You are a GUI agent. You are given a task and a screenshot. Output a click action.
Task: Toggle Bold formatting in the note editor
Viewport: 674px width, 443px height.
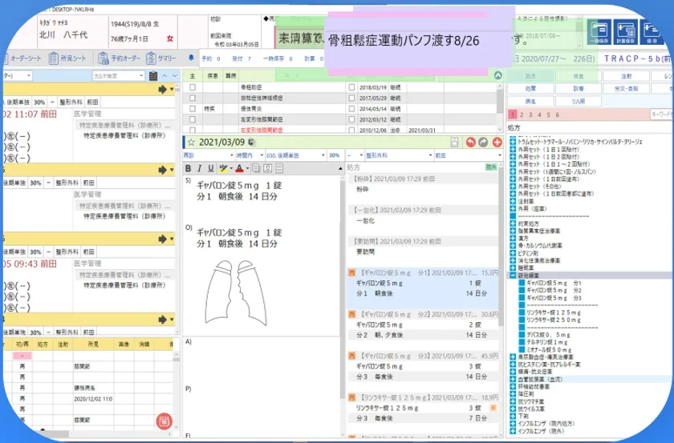189,168
